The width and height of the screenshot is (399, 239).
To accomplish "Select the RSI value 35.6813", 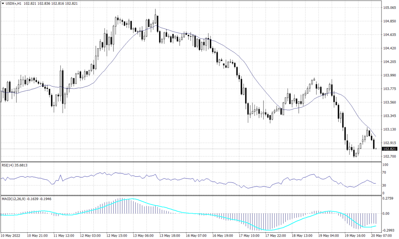I will pos(21,165).
